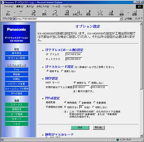The image size is (144, 142).
Task: Enable DHCP server 使用する radio
Action: [x=75, y=83]
